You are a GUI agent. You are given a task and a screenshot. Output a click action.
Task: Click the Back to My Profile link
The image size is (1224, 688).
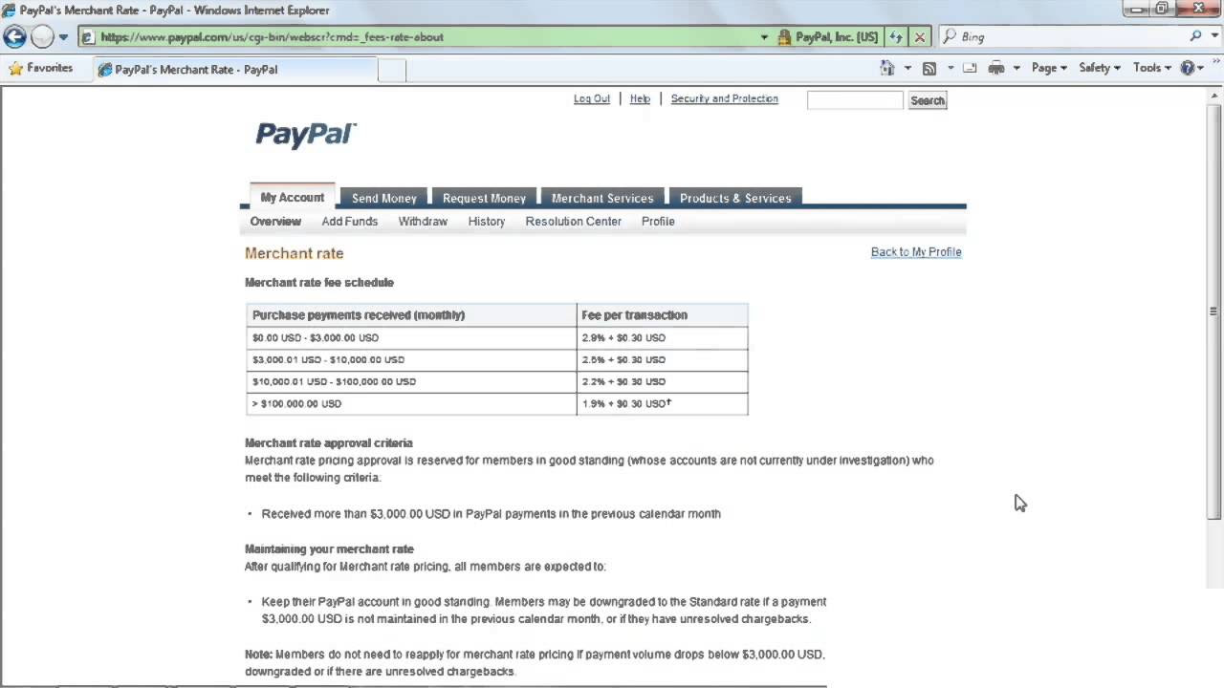[916, 252]
